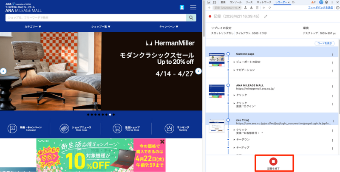
Task: Select the first carousel indicator dot
Action: click(x=88, y=115)
